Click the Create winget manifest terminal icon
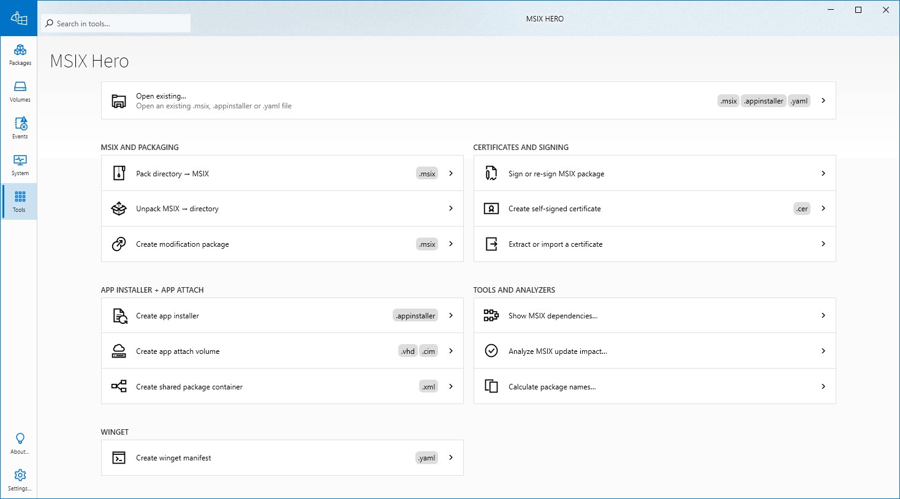Screen dimensions: 900x499 [119, 458]
